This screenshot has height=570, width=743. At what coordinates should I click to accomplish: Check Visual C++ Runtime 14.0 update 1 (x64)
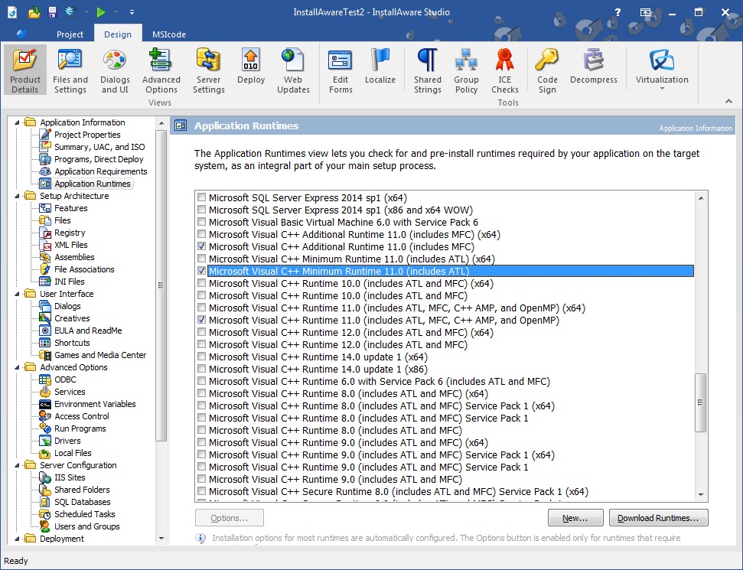click(202, 357)
